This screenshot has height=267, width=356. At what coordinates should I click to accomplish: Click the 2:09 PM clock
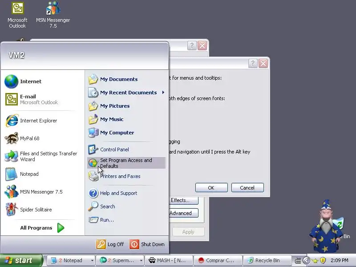point(340,260)
